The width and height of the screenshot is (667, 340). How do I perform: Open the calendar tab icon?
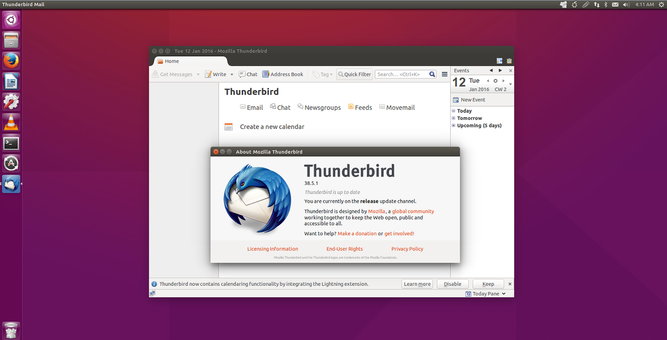coord(499,61)
